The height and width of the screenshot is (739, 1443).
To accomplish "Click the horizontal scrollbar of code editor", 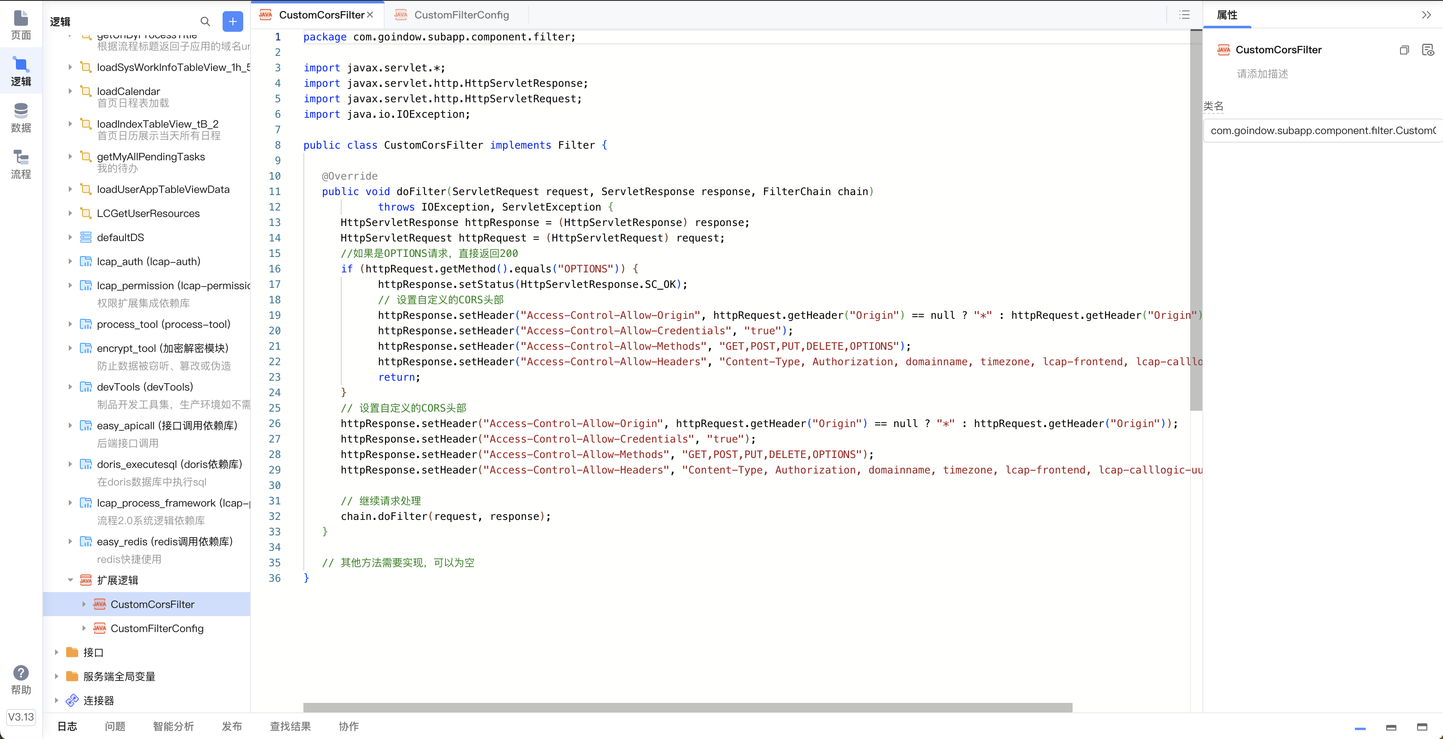I will [x=687, y=707].
